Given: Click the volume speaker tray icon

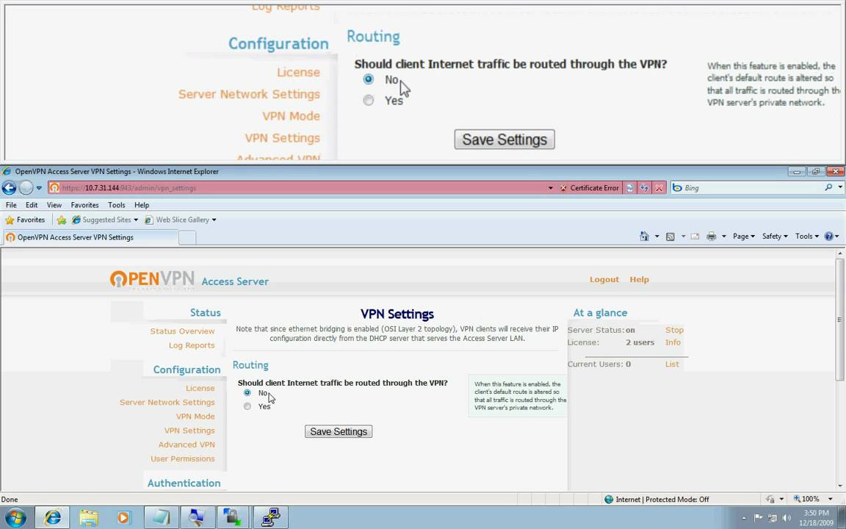Looking at the screenshot, I should point(786,518).
